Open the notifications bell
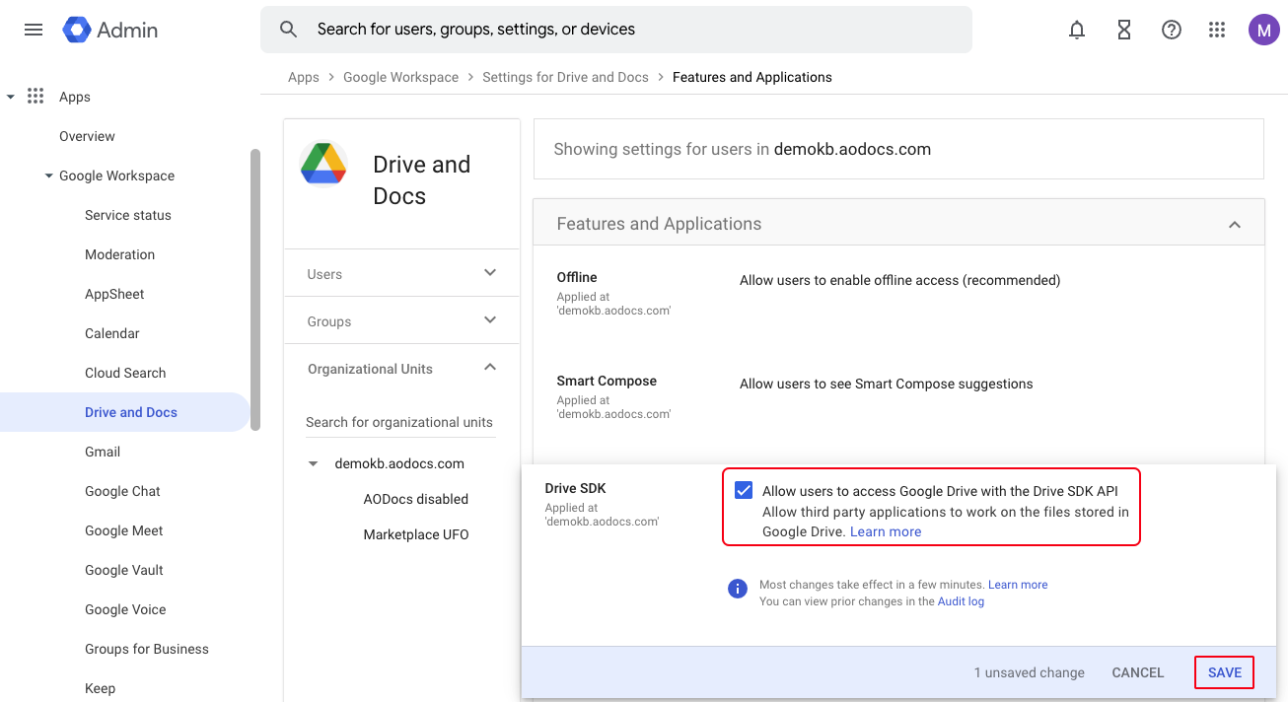Screen dimensions: 1288x702 coord(1077,30)
